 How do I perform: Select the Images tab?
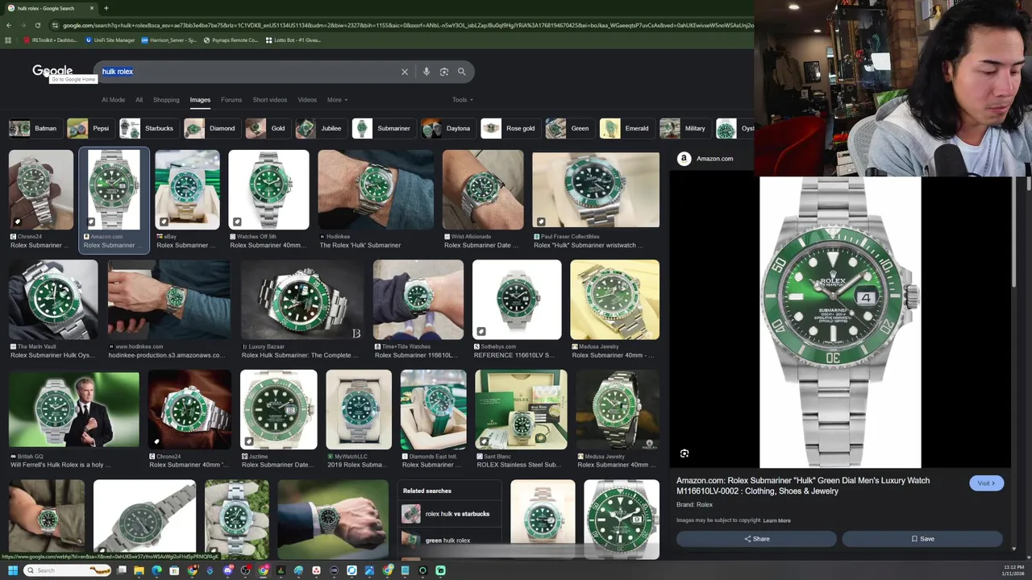click(200, 100)
